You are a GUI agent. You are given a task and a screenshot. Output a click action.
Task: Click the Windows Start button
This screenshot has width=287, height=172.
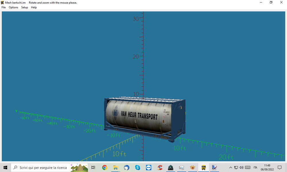click(x=5, y=167)
